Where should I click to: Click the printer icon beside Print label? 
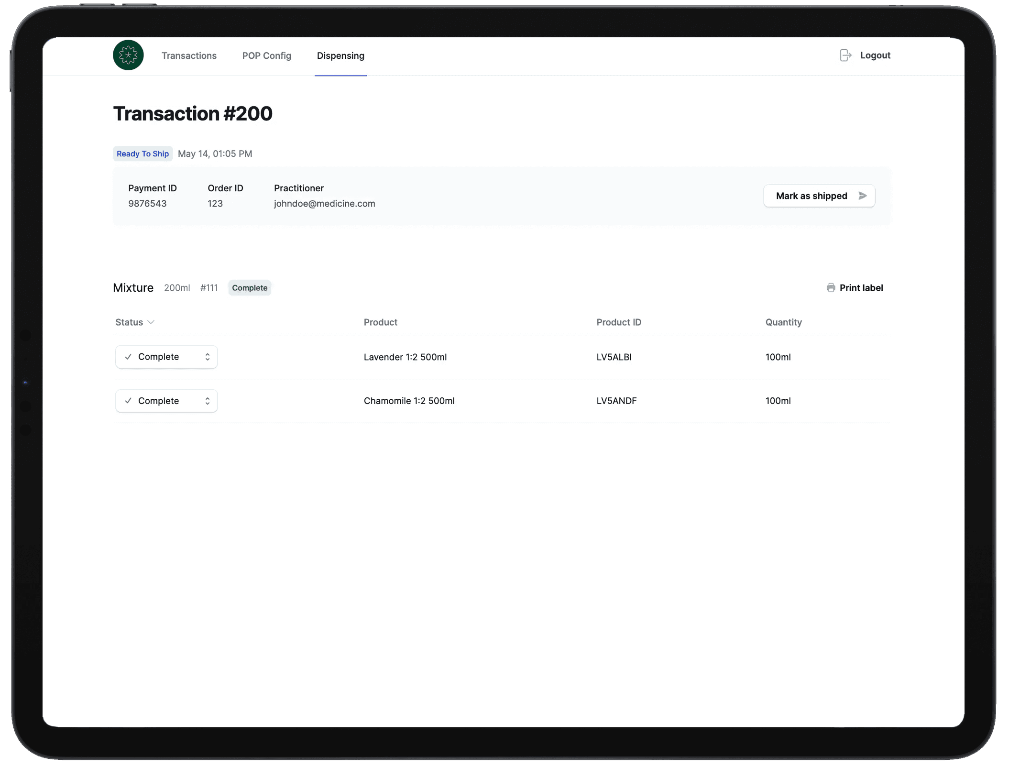point(831,288)
